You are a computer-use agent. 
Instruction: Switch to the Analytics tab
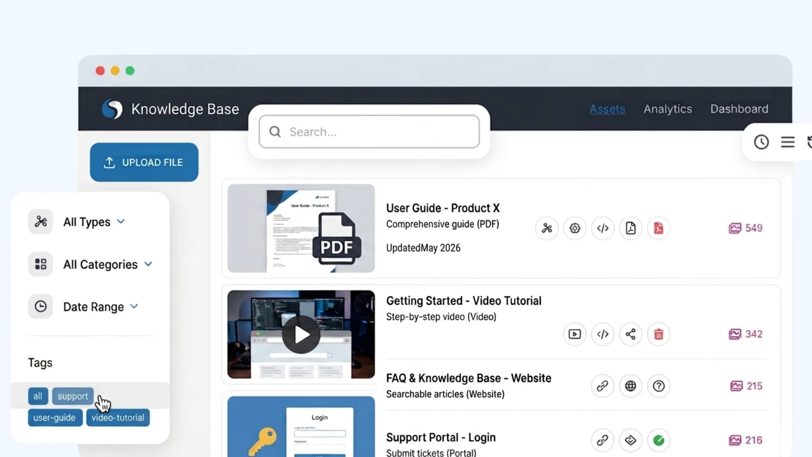(668, 109)
